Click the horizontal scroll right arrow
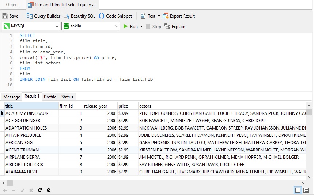This screenshot has height=195, width=314. tap(303, 183)
